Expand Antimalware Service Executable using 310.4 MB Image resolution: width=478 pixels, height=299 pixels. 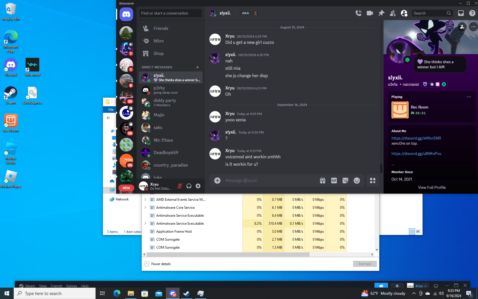pos(145,224)
